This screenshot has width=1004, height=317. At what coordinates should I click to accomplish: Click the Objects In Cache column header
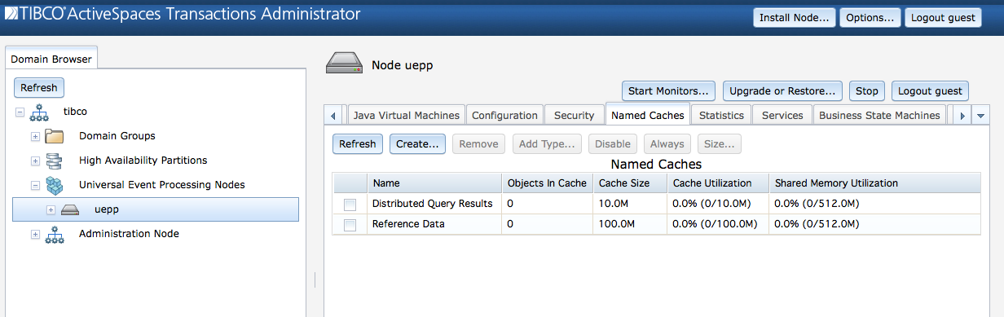(x=547, y=183)
